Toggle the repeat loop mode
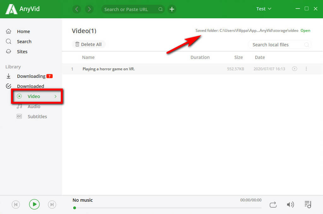This screenshot has height=214, width=323. [273, 205]
